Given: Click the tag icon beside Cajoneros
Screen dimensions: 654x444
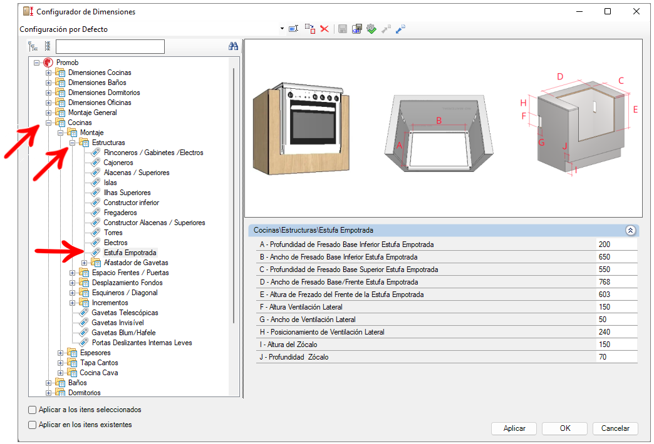Looking at the screenshot, I should pos(96,163).
